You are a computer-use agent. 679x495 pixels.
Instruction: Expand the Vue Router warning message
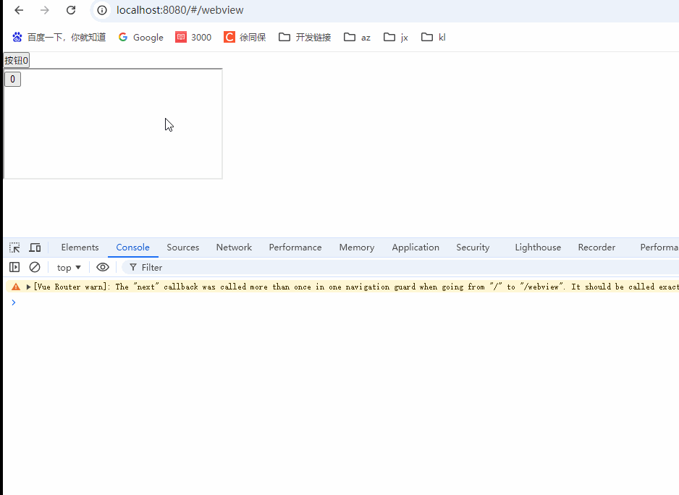point(28,286)
